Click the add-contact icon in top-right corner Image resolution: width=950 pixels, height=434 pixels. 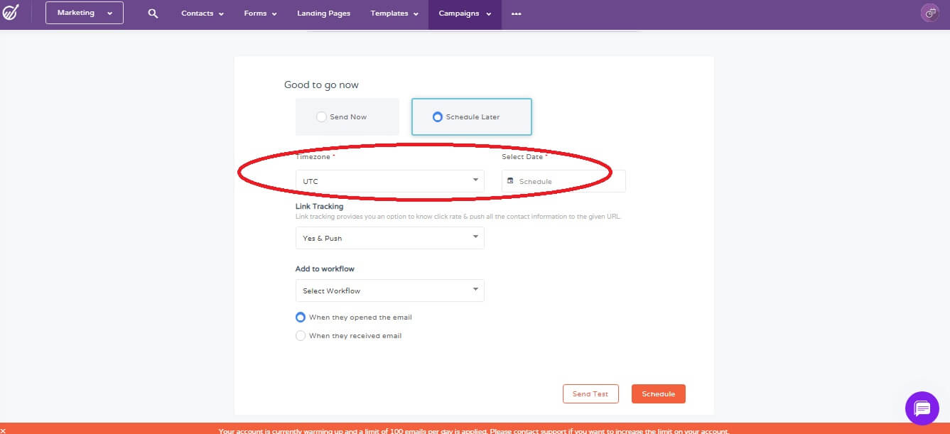click(x=929, y=12)
